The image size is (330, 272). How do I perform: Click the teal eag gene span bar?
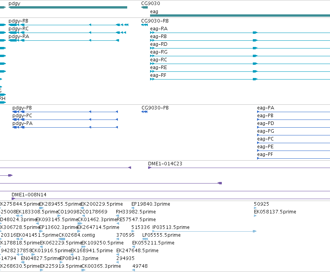pos(240,16)
